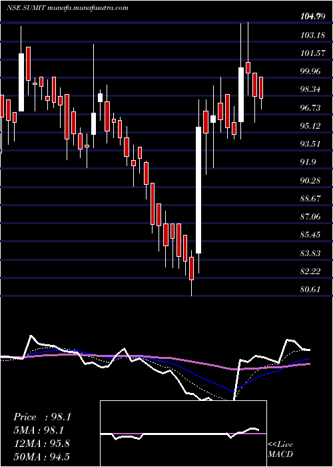Click the 12MA : 95.8 readout

pyautogui.click(x=41, y=444)
